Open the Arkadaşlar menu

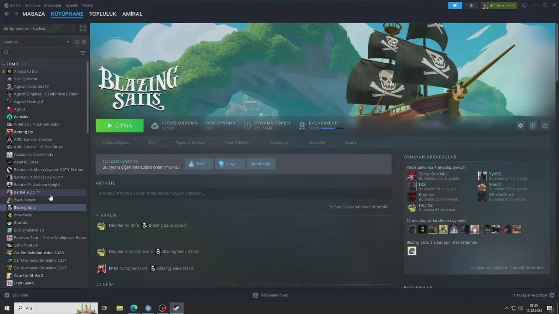click(52, 5)
